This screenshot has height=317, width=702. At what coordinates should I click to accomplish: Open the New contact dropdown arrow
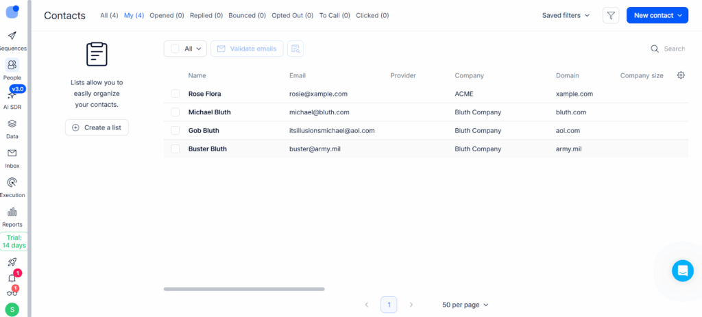(681, 15)
